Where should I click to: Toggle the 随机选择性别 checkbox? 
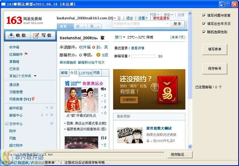click(204, 32)
